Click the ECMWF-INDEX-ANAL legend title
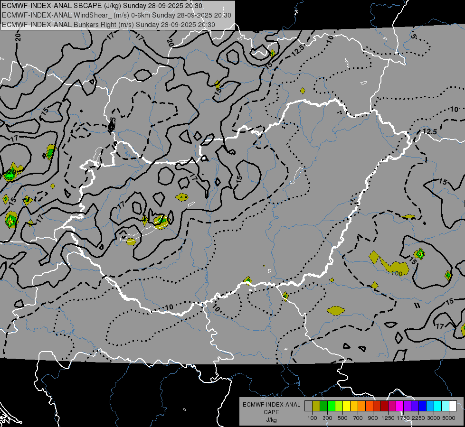The image size is (465, 427). point(271,405)
